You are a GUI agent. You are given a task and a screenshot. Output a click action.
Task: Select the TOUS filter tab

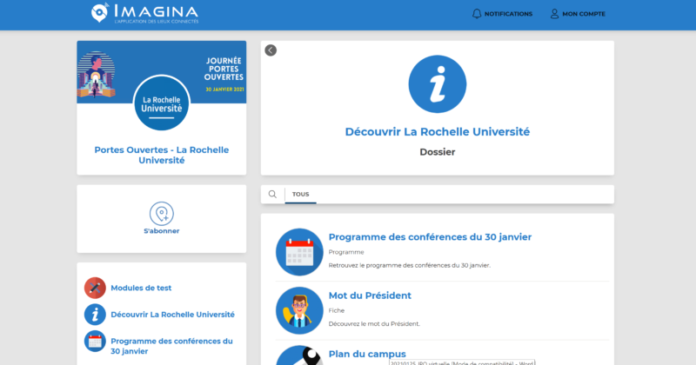point(301,195)
